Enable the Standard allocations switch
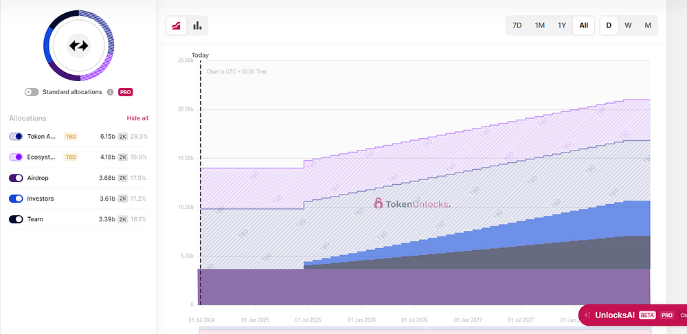This screenshot has height=334, width=687. (x=32, y=92)
